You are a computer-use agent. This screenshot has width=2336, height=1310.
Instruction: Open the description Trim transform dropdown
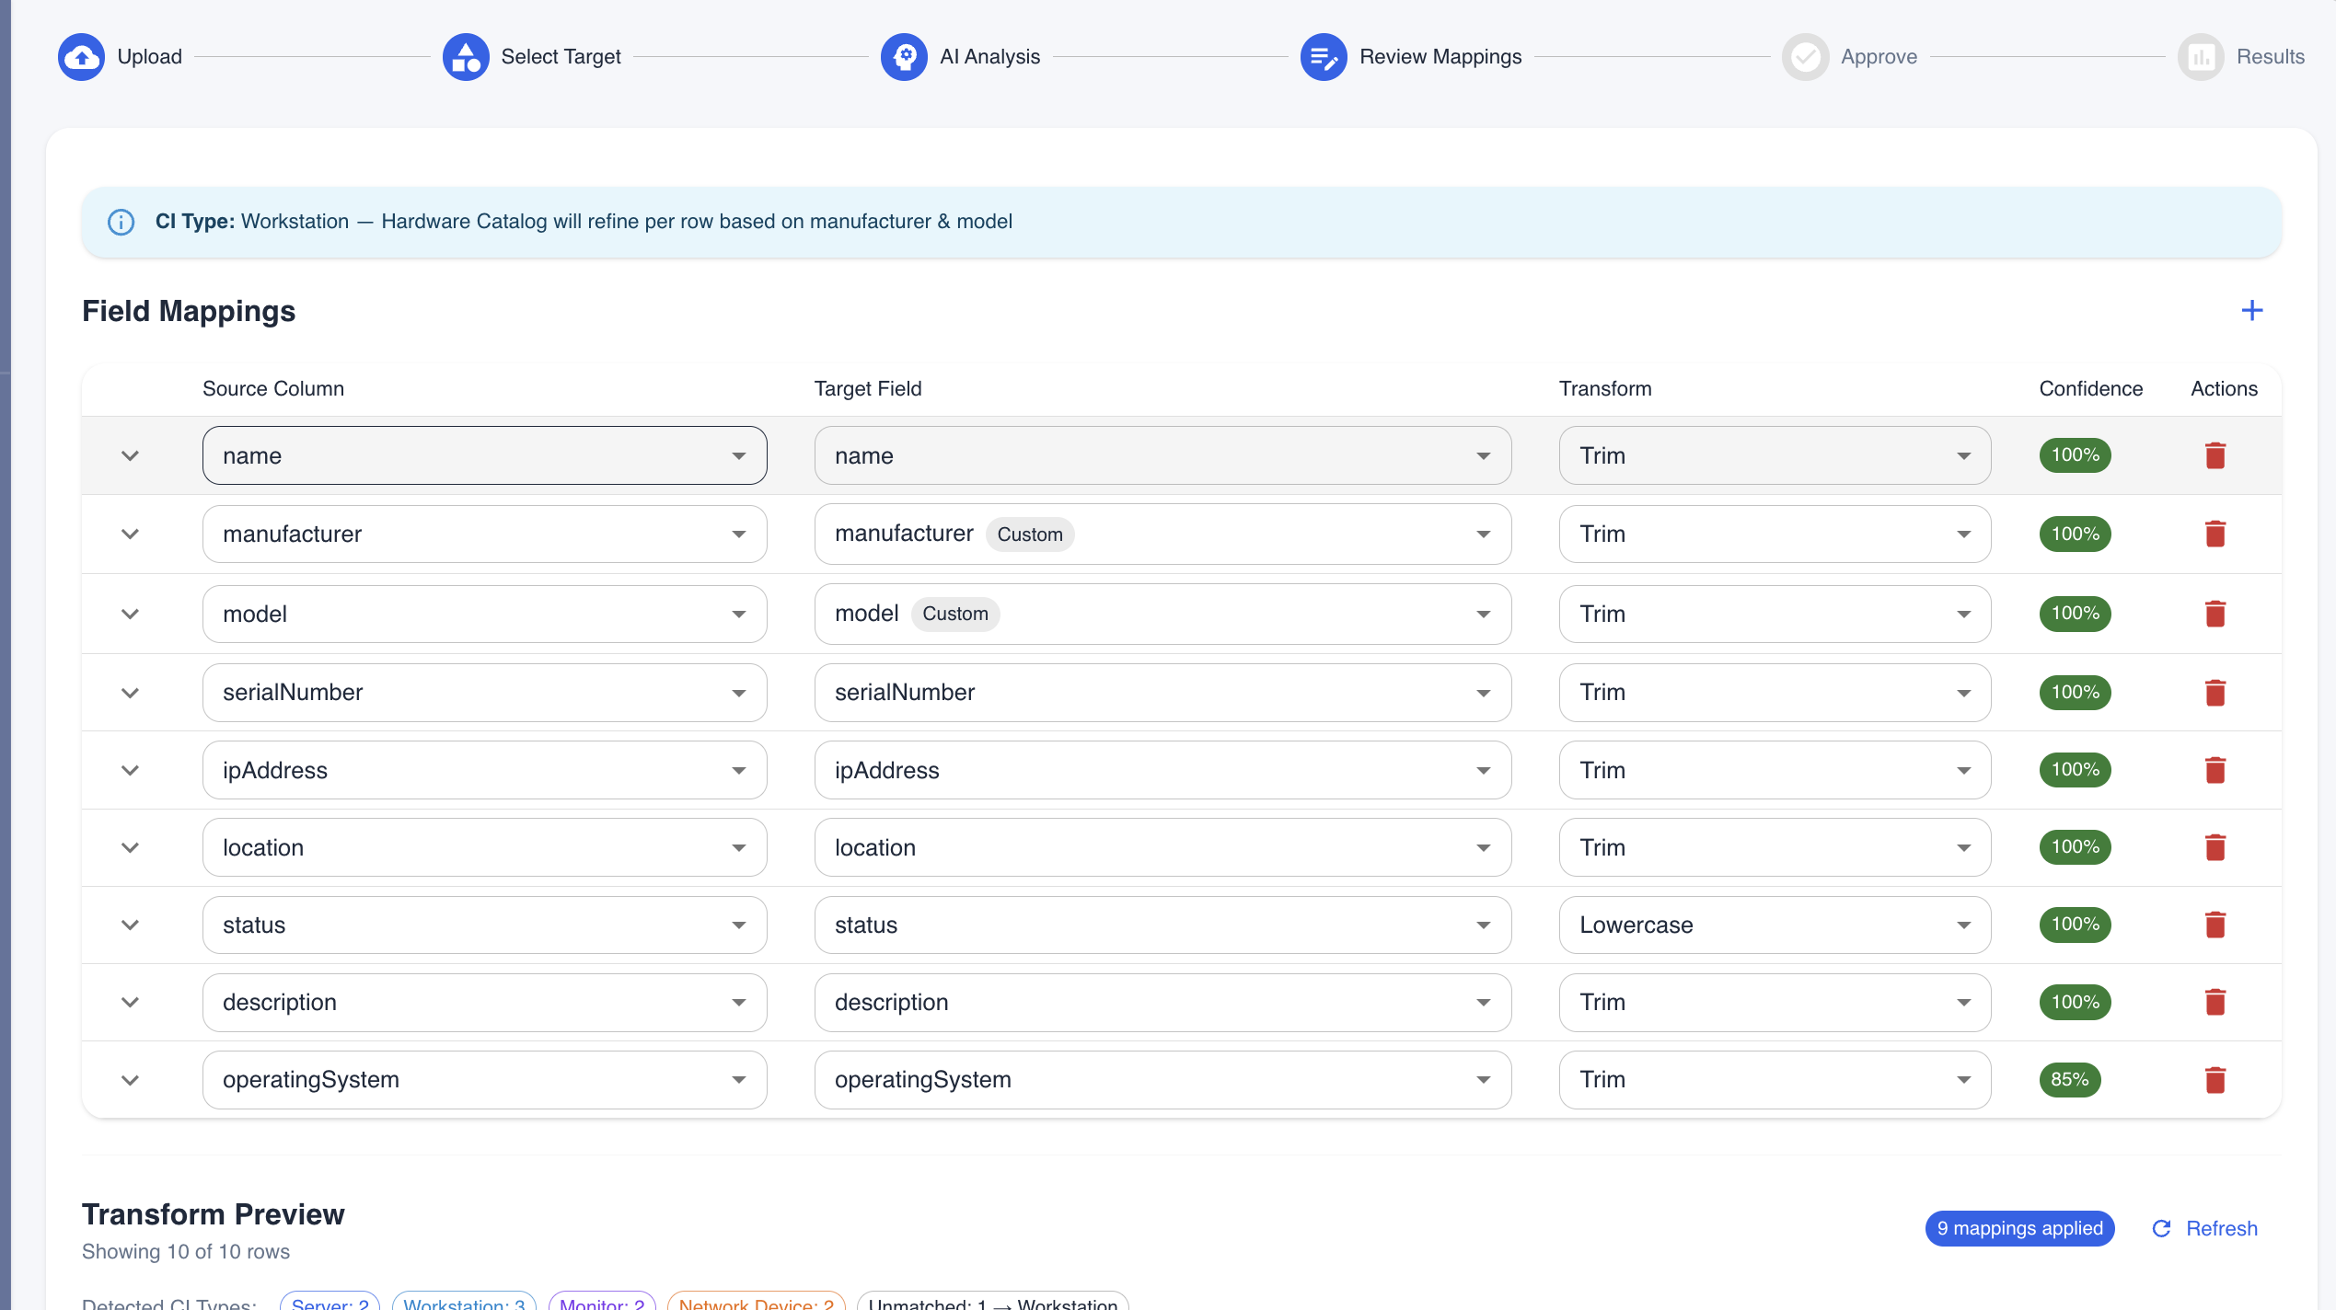click(x=1774, y=1003)
